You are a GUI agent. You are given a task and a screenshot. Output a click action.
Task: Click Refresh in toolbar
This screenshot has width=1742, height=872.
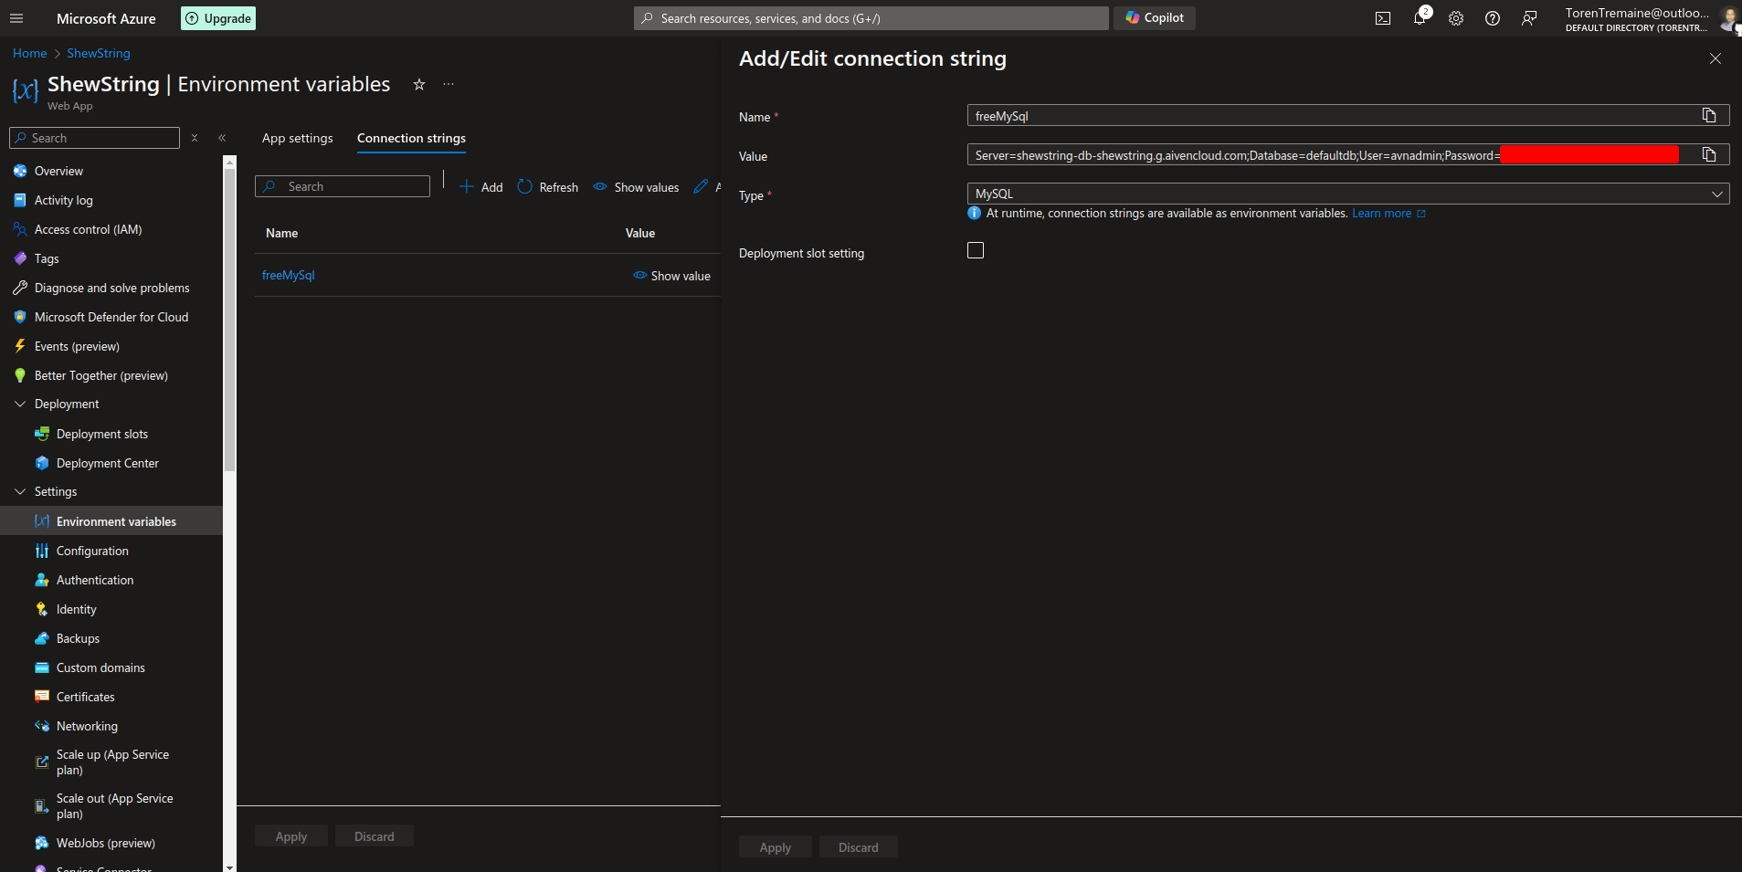click(548, 186)
